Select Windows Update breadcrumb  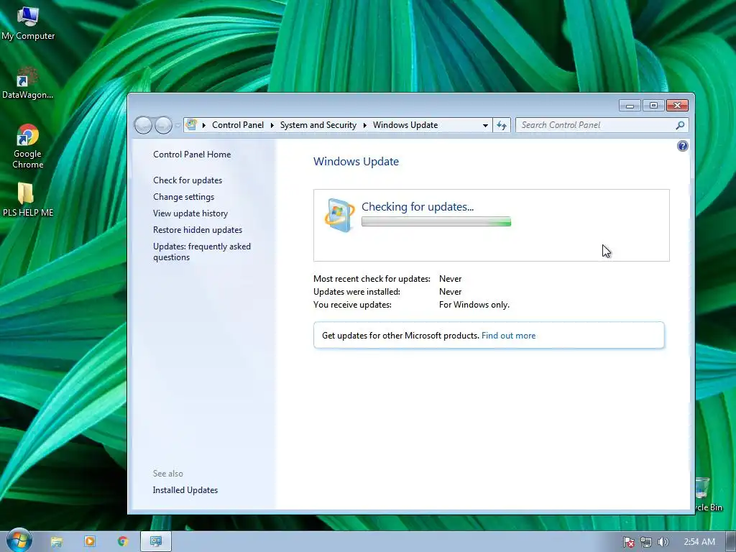click(405, 125)
